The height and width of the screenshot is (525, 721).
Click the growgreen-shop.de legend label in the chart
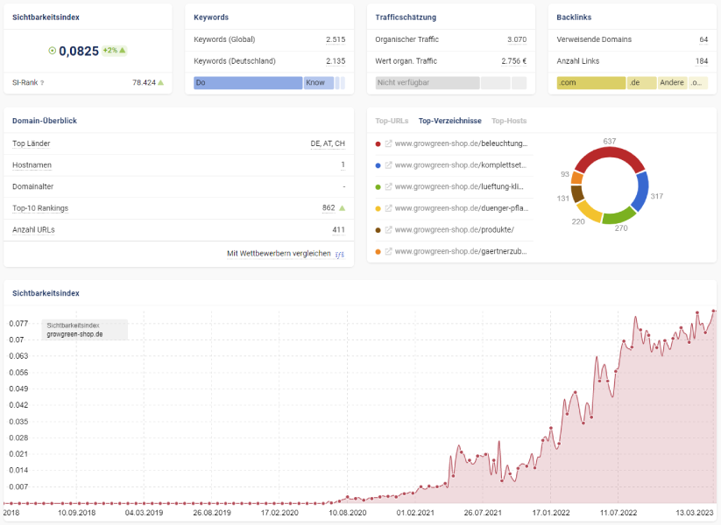[x=74, y=334]
